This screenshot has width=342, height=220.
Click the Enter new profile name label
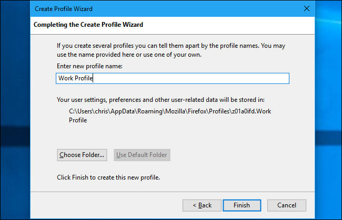click(89, 67)
